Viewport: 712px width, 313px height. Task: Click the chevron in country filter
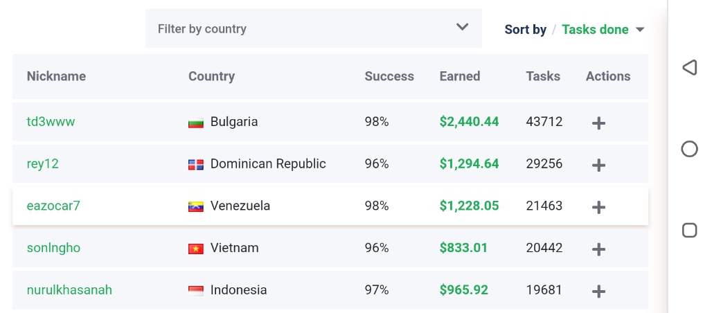tap(463, 28)
